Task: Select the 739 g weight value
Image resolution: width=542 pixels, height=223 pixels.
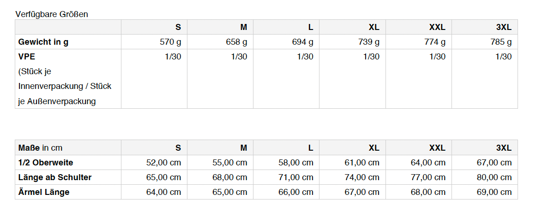Action: [368, 42]
